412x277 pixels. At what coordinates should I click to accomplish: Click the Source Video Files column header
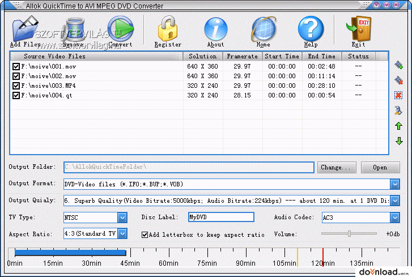coord(96,56)
